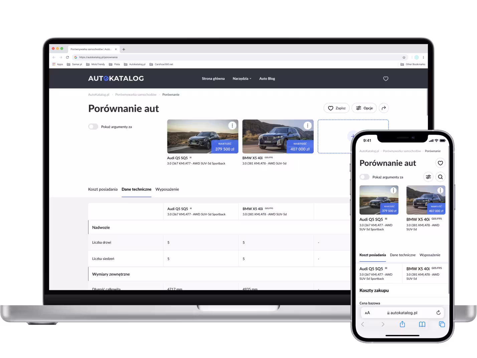Open the Samar.pl bookmark folder
This screenshot has height=358, width=477.
(x=74, y=64)
